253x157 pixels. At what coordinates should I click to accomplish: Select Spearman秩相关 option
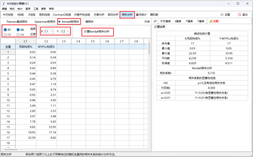pyautogui.click(x=45, y=22)
